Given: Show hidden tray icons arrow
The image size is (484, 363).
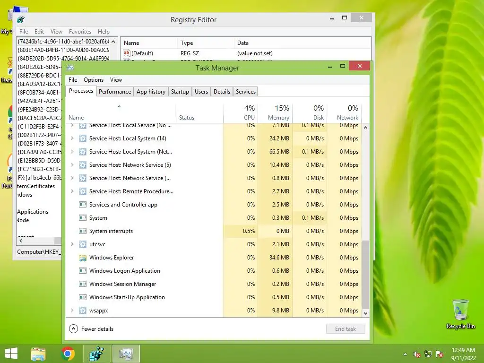Looking at the screenshot, I should pyautogui.click(x=405, y=354).
